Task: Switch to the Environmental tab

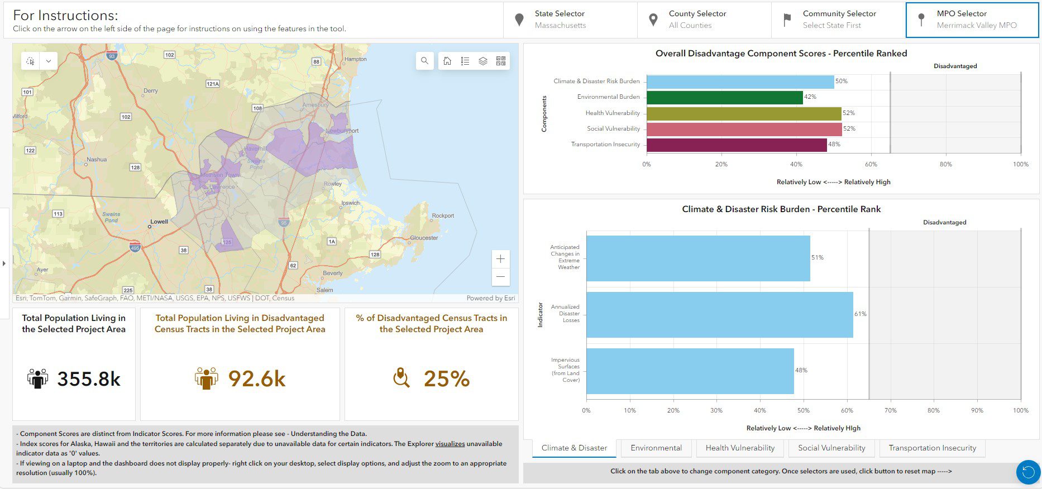Action: point(656,448)
